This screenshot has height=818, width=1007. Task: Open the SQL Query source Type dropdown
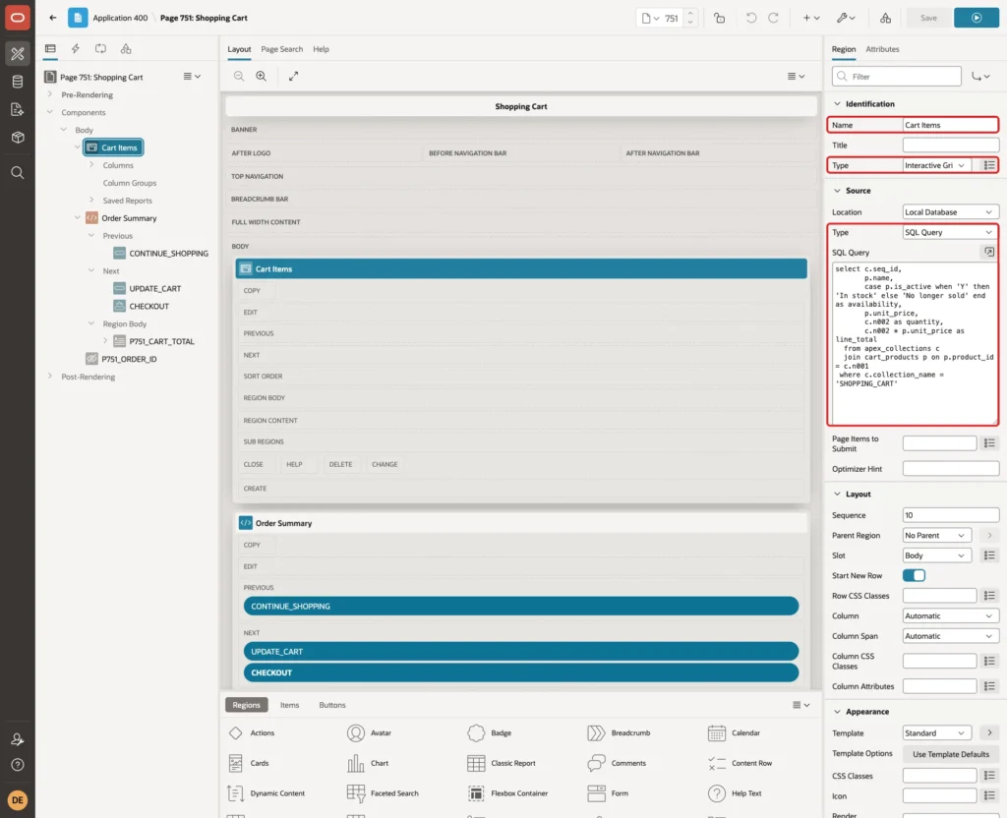pyautogui.click(x=951, y=232)
